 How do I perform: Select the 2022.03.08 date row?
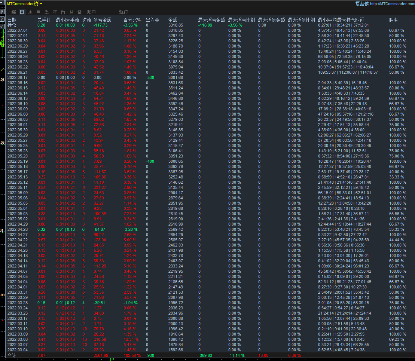click(18, 340)
